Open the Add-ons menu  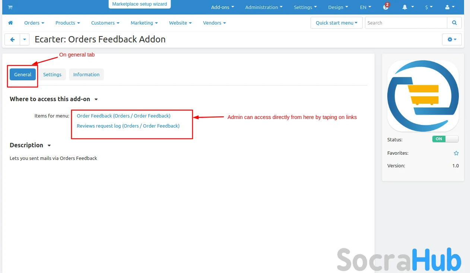point(223,7)
